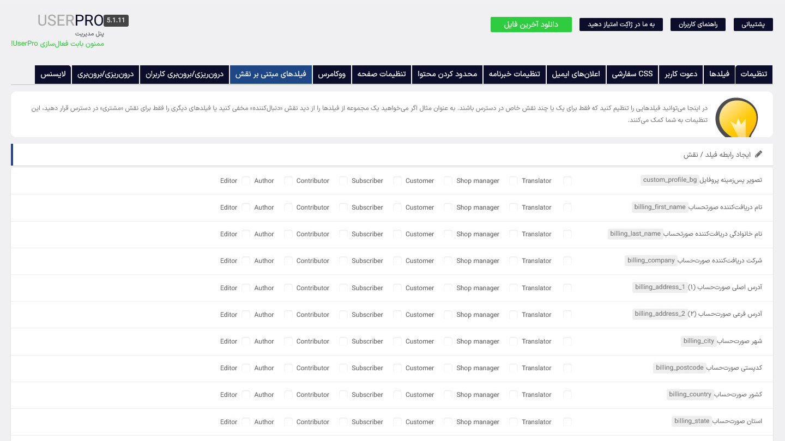Open the تنظیمات tab

[x=754, y=74]
